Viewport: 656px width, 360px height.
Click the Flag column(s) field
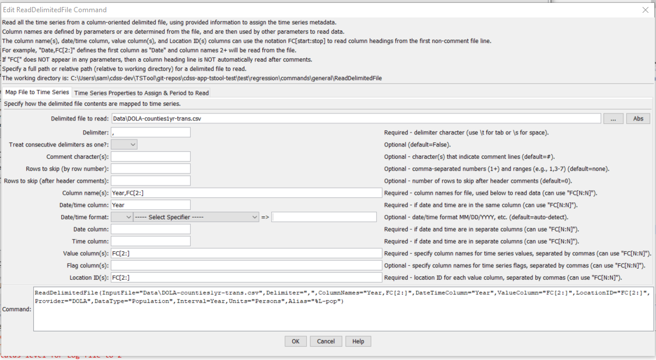247,265
